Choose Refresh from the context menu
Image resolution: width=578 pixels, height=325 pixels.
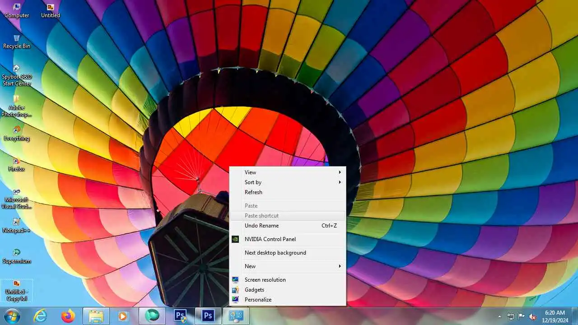pyautogui.click(x=288, y=192)
